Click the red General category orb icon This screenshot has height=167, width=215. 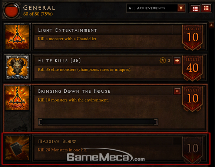click(x=11, y=10)
